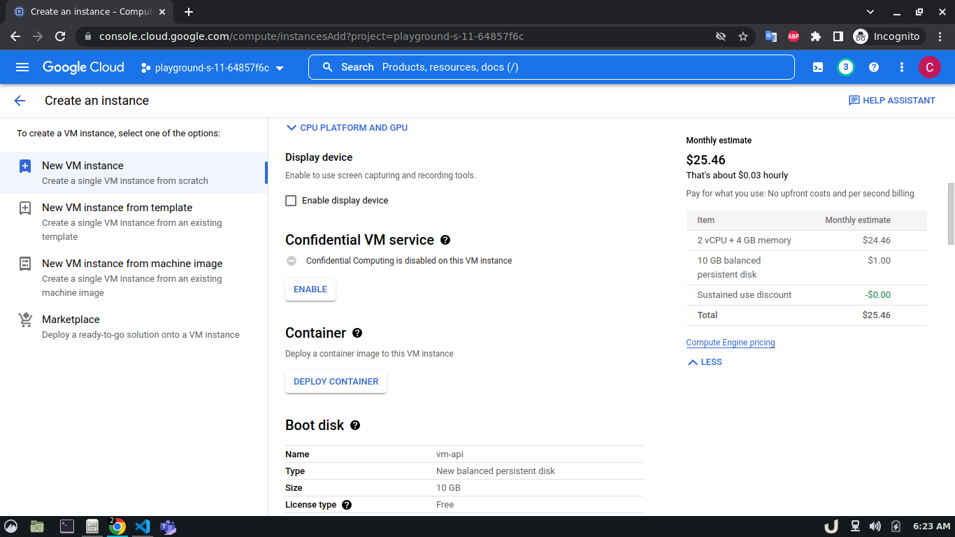The height and width of the screenshot is (537, 955).
Task: Select New VM instance from template
Action: [134, 222]
